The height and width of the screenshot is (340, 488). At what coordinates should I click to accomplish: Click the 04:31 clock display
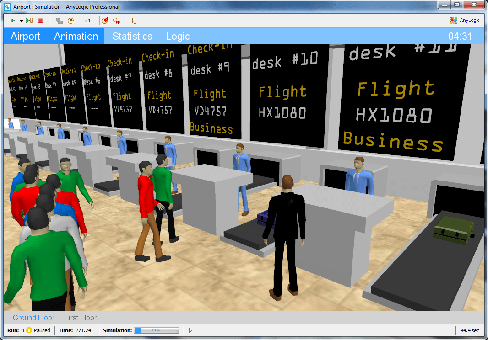[x=460, y=37]
